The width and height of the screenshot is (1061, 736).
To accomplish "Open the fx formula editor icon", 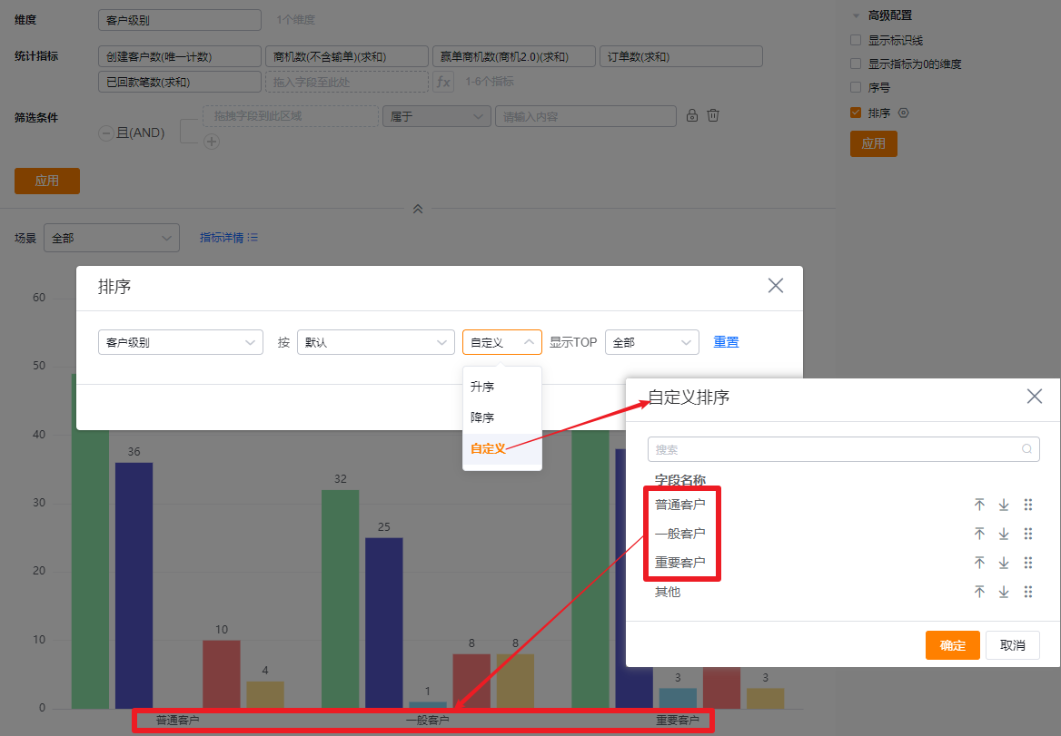I will tap(443, 82).
